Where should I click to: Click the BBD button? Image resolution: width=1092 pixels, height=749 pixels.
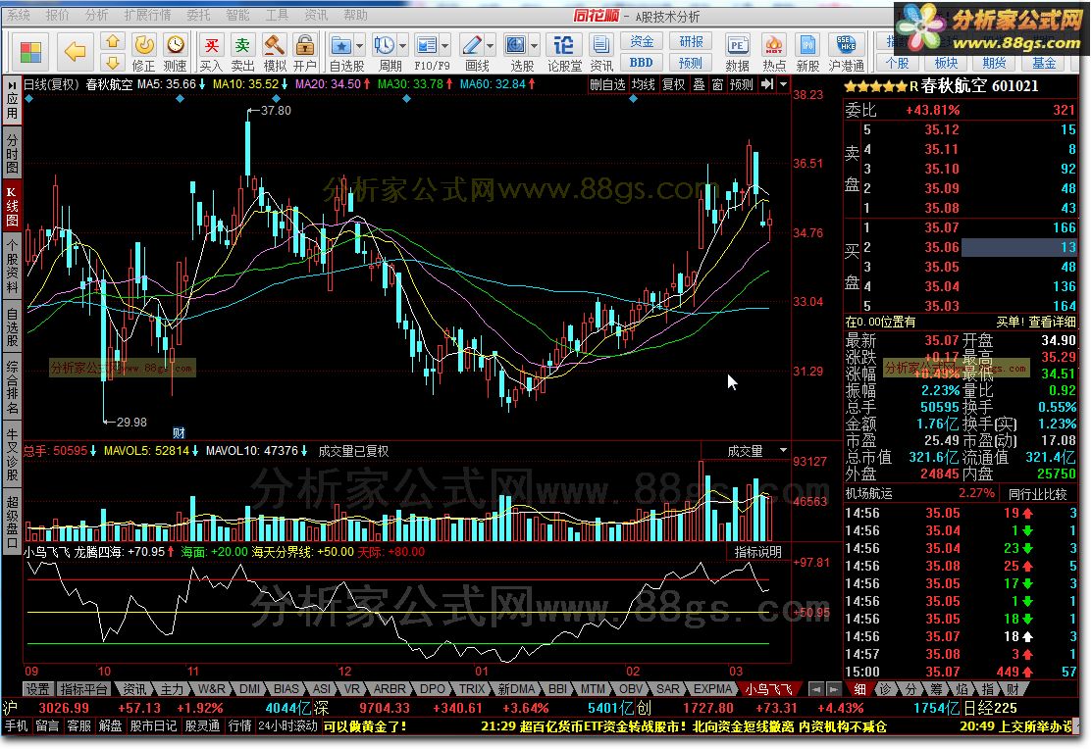[642, 63]
